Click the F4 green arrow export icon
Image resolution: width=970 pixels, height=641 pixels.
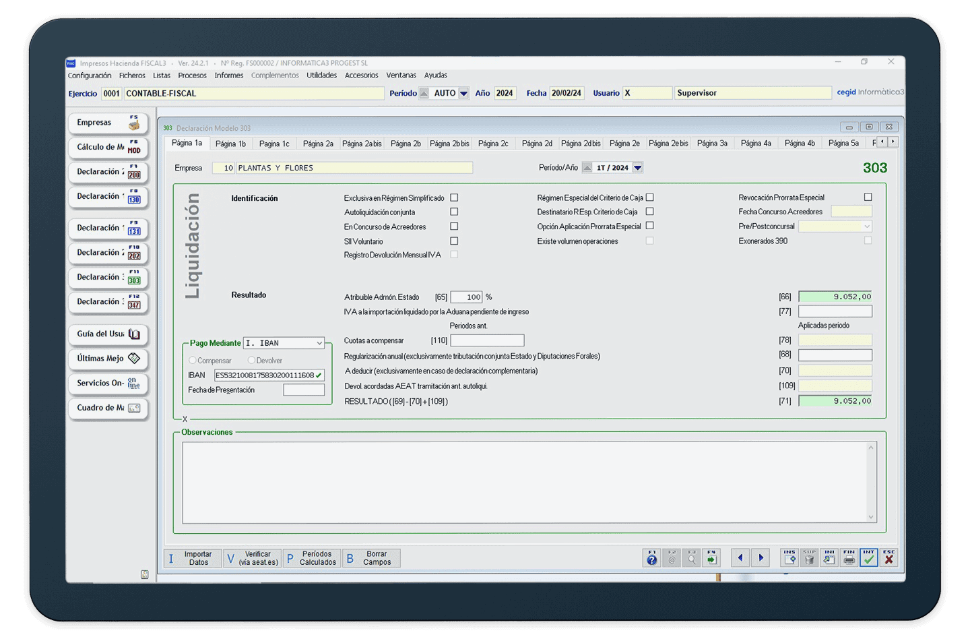[x=711, y=557]
